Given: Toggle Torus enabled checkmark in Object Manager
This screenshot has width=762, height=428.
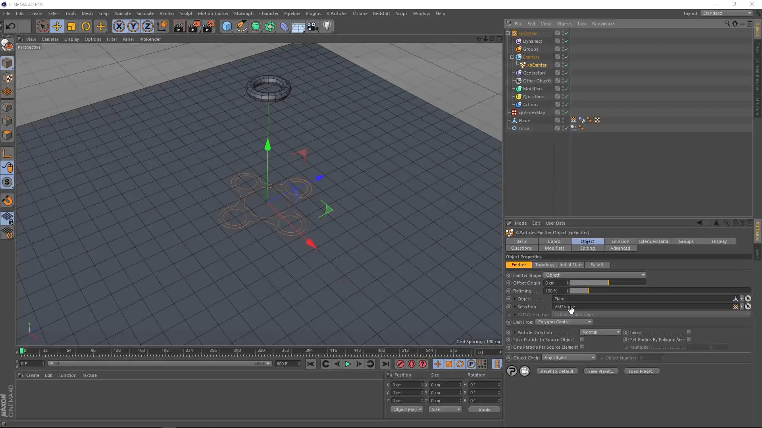Looking at the screenshot, I should pos(566,128).
